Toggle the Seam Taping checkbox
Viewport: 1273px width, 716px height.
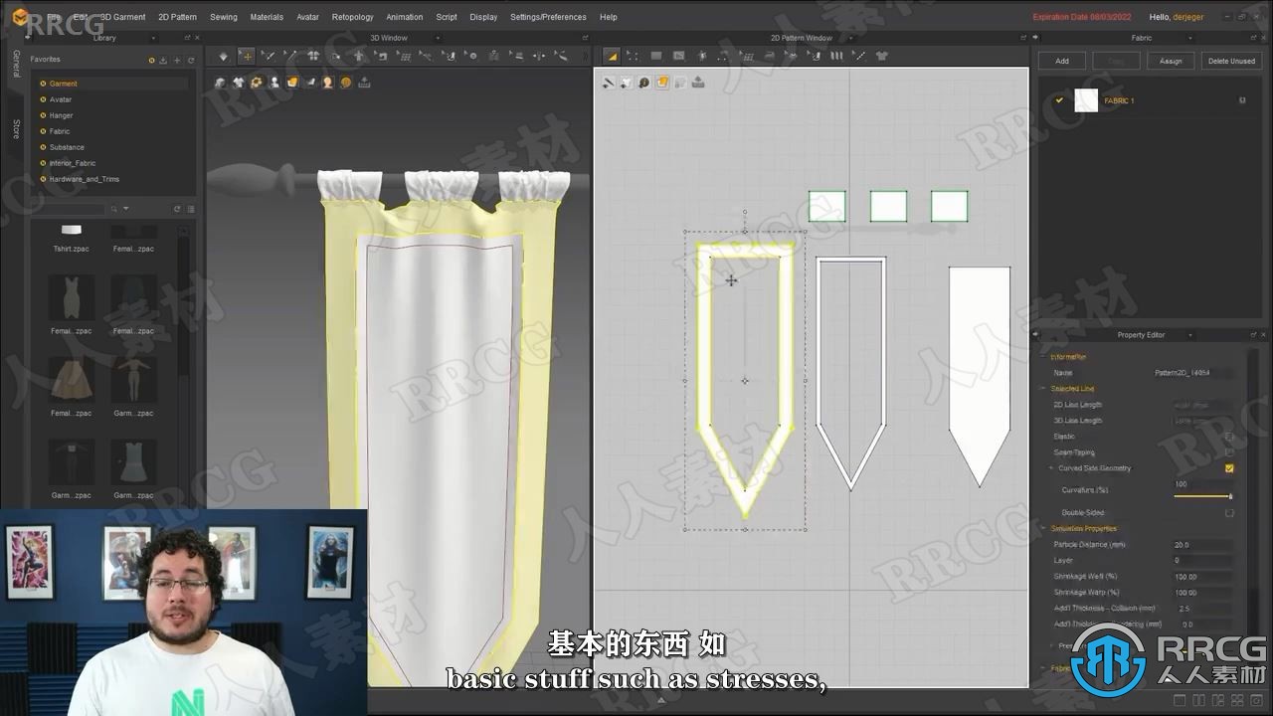pyautogui.click(x=1229, y=452)
